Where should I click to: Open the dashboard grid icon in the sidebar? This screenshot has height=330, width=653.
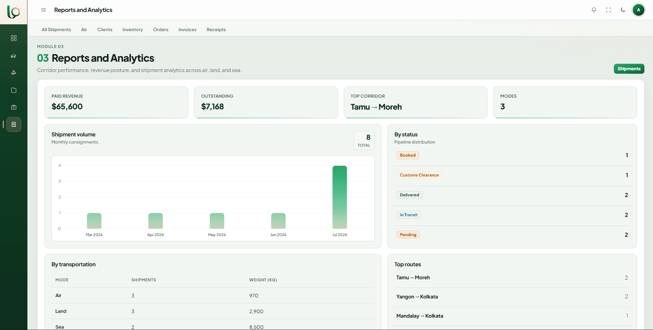[14, 38]
